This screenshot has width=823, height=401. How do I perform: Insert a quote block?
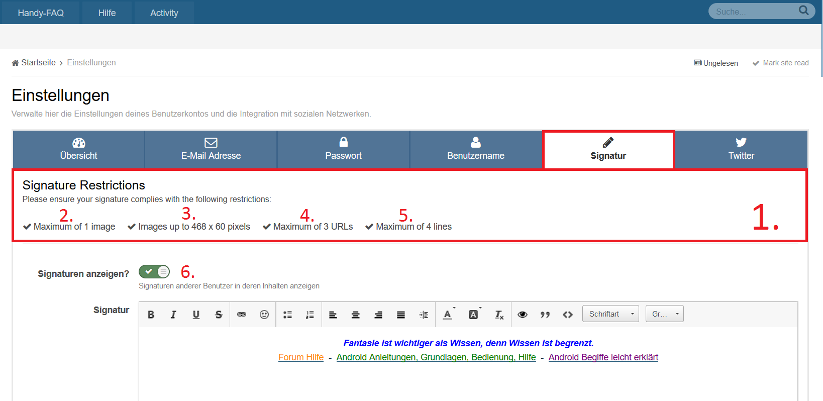[x=545, y=315]
